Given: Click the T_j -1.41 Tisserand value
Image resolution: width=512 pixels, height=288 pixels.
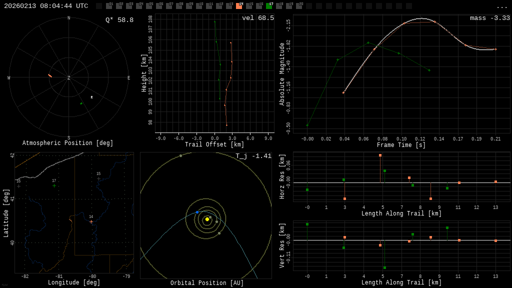Looking at the screenshot, I should tap(253, 156).
